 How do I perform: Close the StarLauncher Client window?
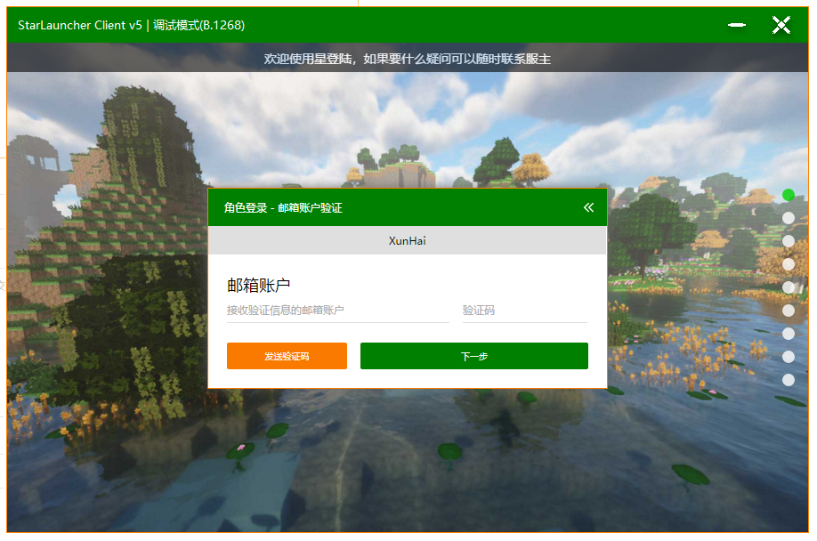[x=781, y=25]
